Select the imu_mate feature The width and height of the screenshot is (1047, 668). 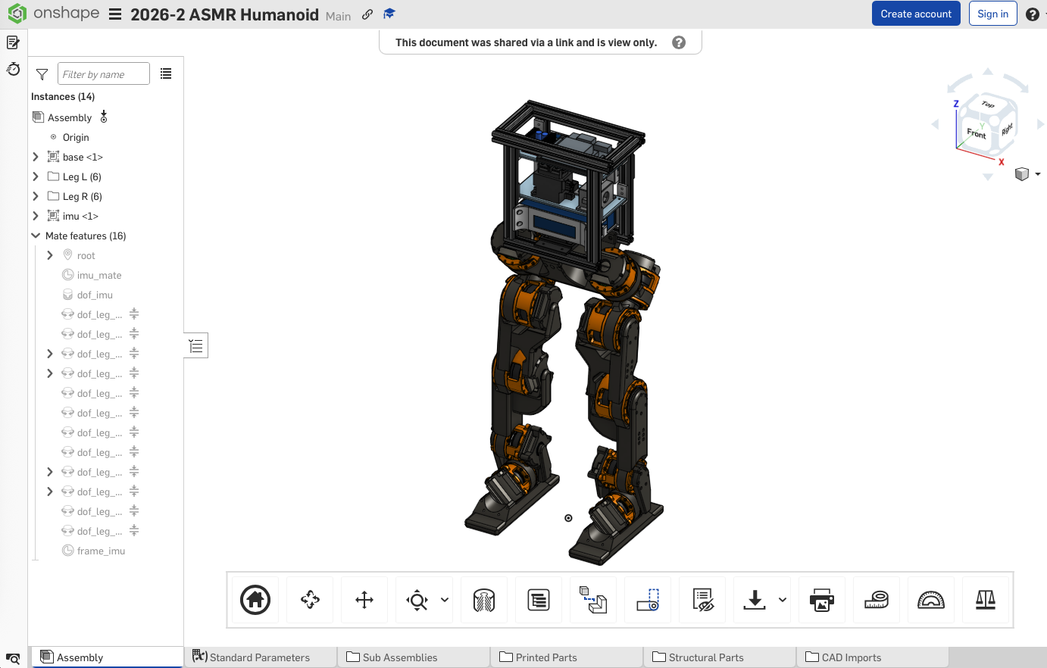point(99,275)
